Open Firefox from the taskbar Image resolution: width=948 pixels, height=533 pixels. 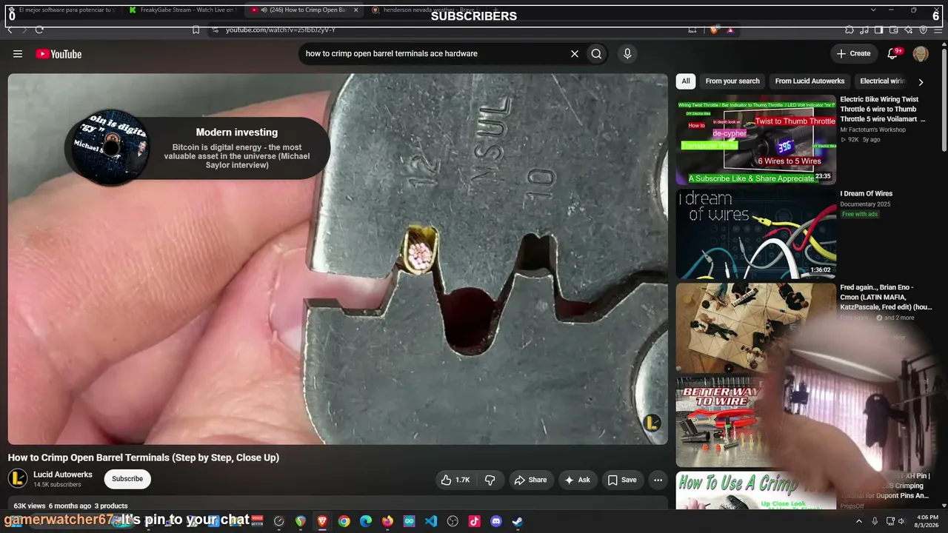(387, 521)
